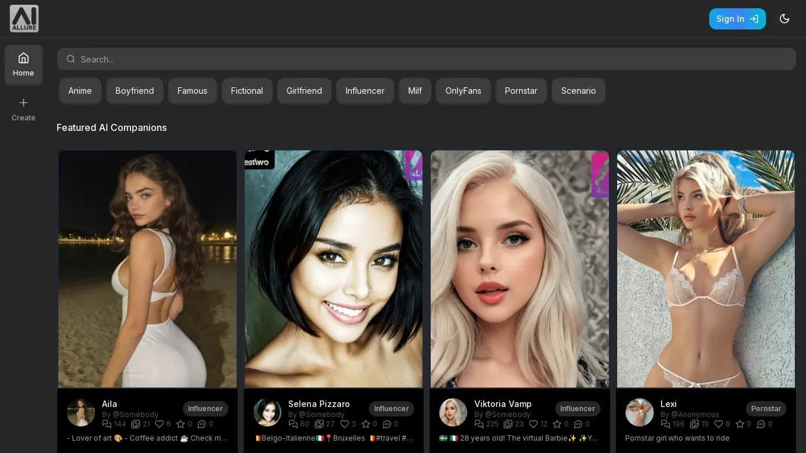Viewport: 806px width, 453px height.
Task: Toggle the Influencer badge on Viktoria Vamp
Action: (577, 409)
